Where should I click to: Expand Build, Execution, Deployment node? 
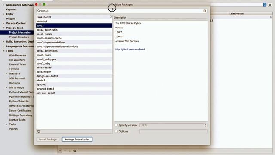[x=3, y=42]
